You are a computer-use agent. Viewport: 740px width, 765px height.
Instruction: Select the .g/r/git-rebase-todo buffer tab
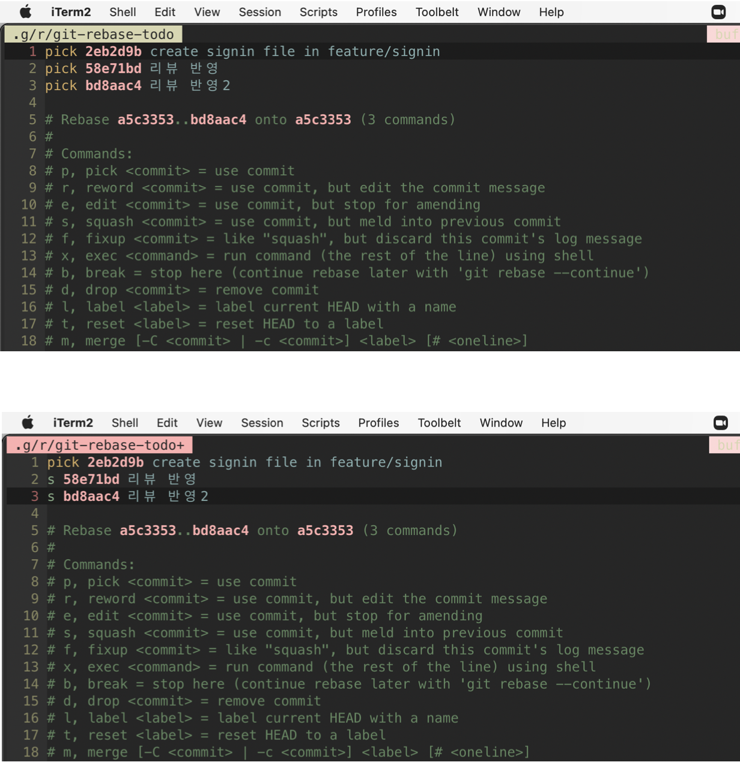[x=93, y=34]
